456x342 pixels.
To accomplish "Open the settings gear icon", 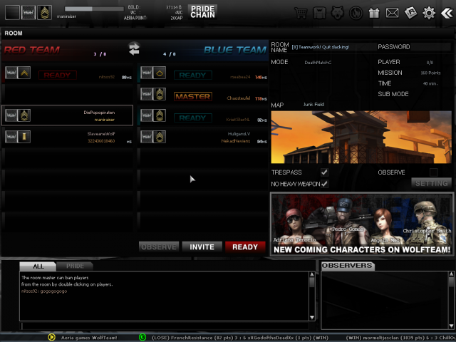I will [x=429, y=13].
